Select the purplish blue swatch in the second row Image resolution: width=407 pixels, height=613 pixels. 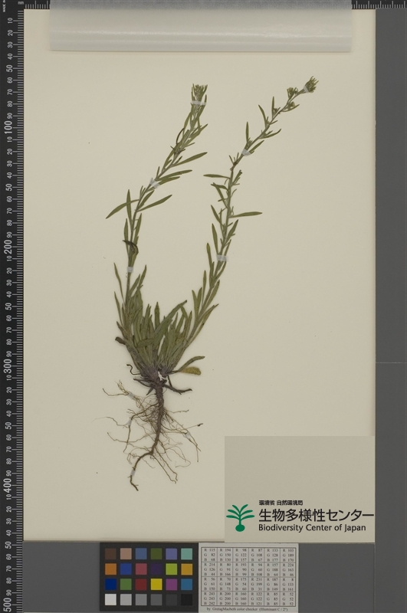coord(126,569)
